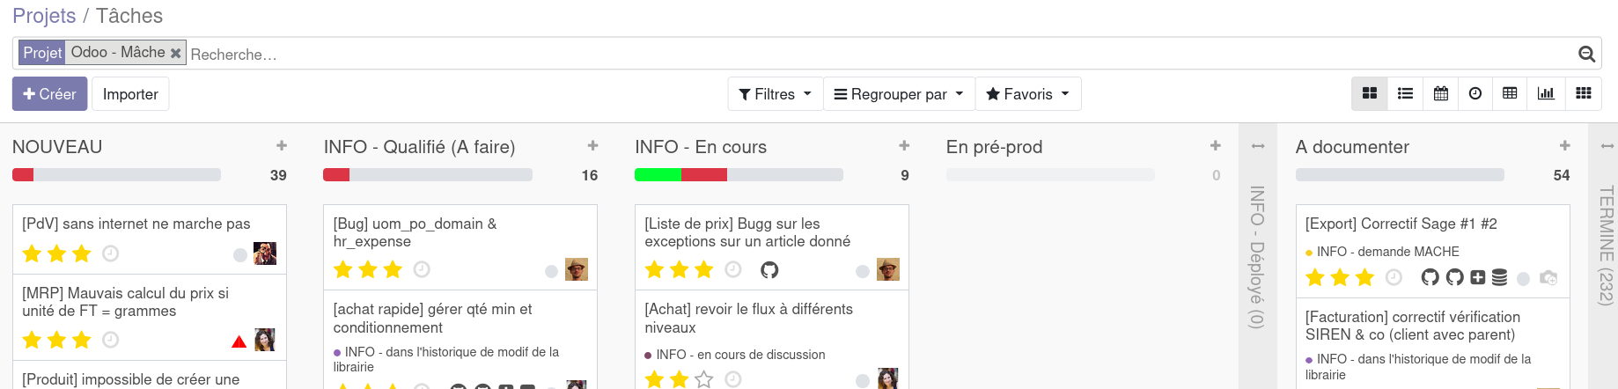Remove the Odoo - Mâche project filter
1618x389 pixels.
tap(176, 53)
